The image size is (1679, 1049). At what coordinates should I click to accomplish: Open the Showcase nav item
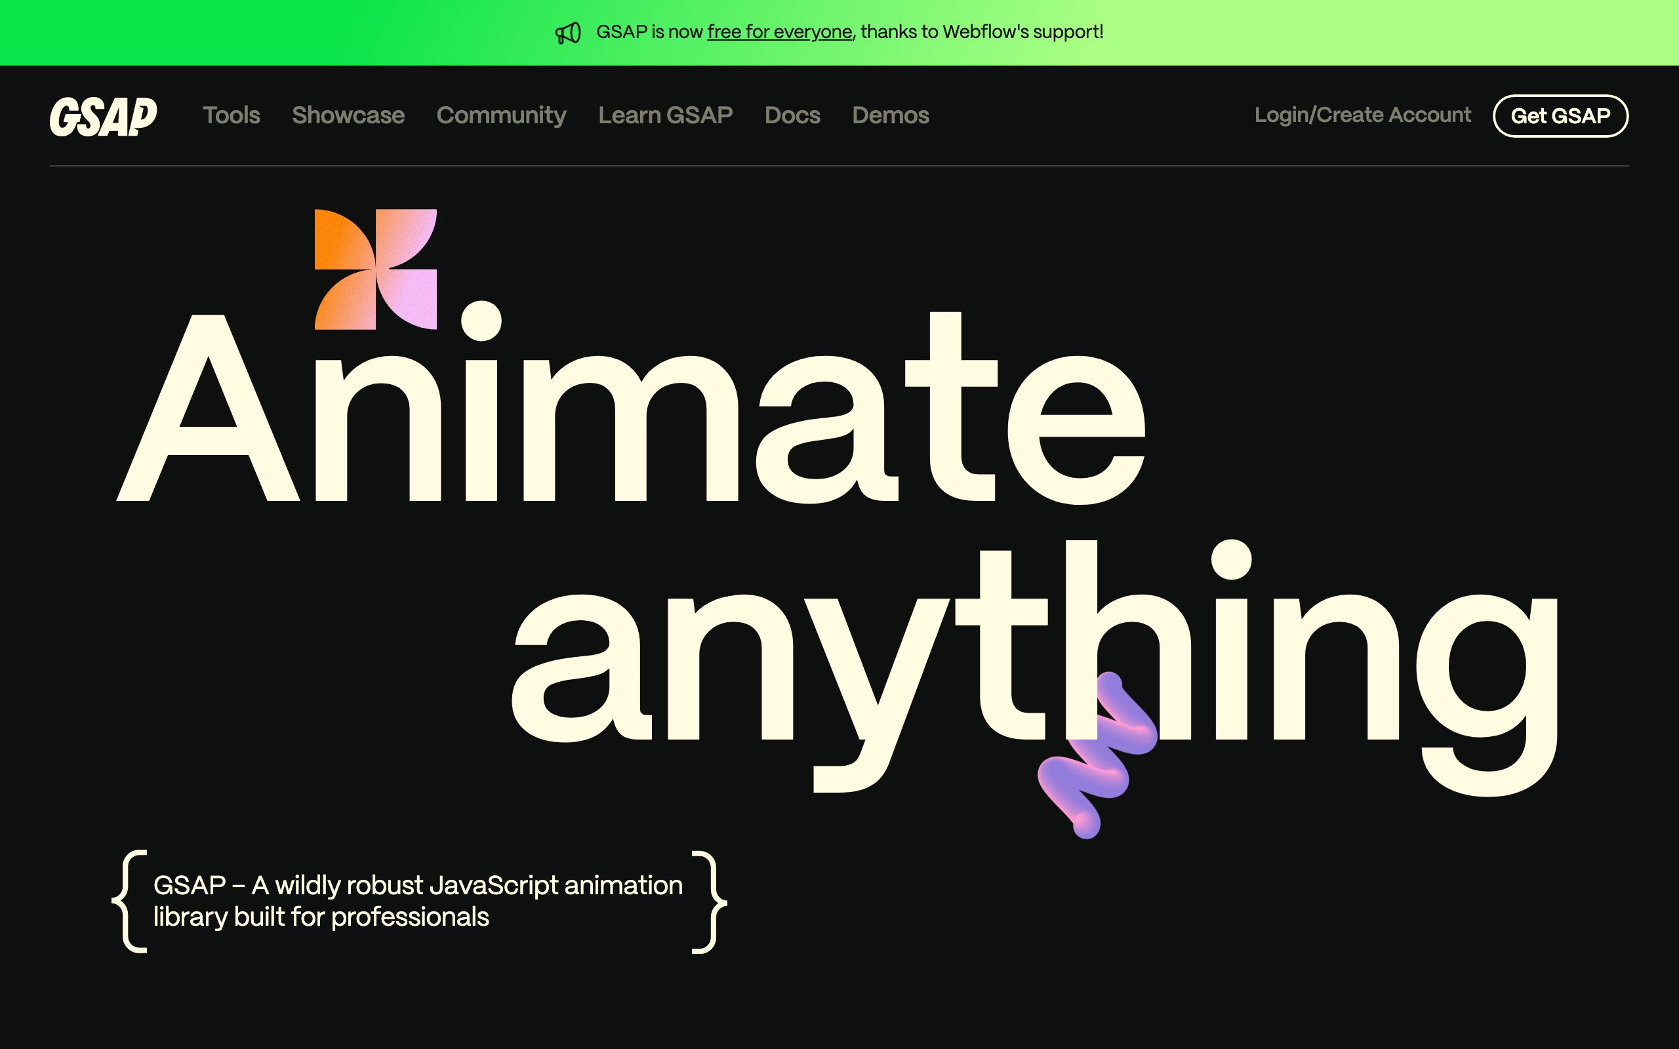348,115
